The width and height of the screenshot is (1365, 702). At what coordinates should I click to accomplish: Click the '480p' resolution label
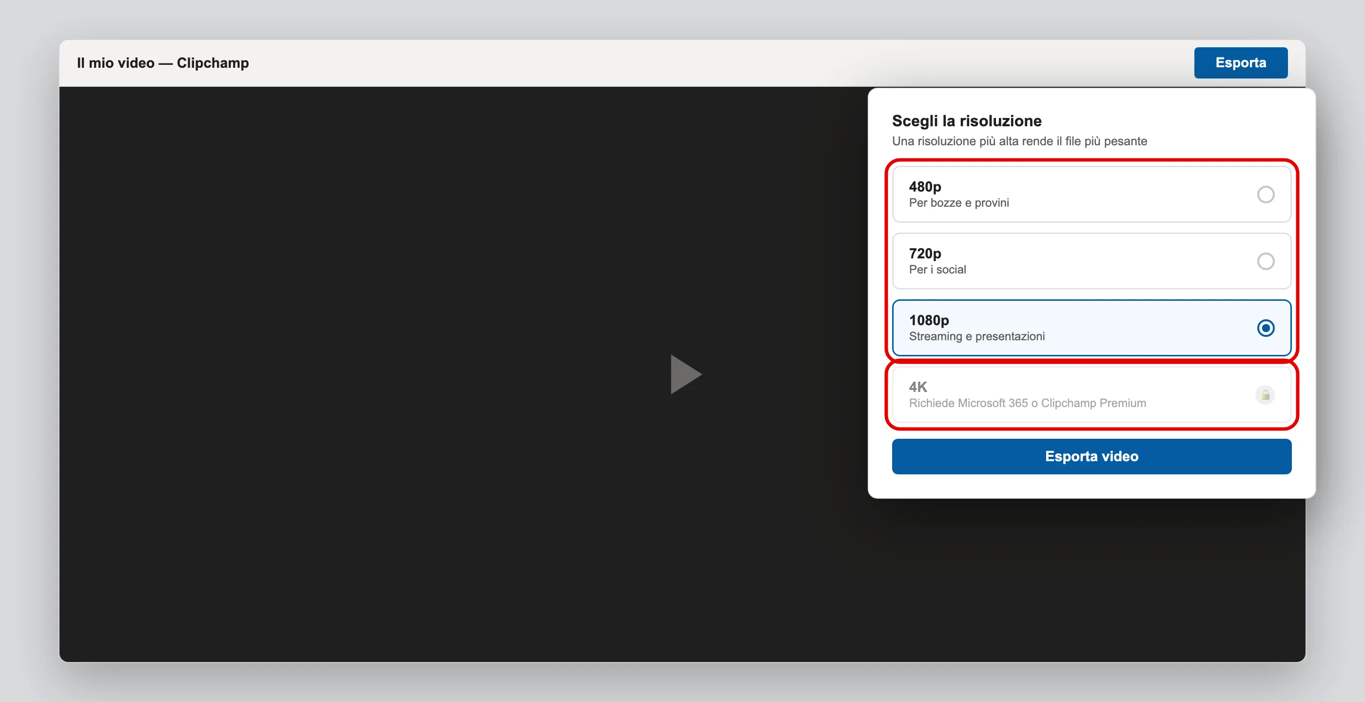(x=925, y=187)
